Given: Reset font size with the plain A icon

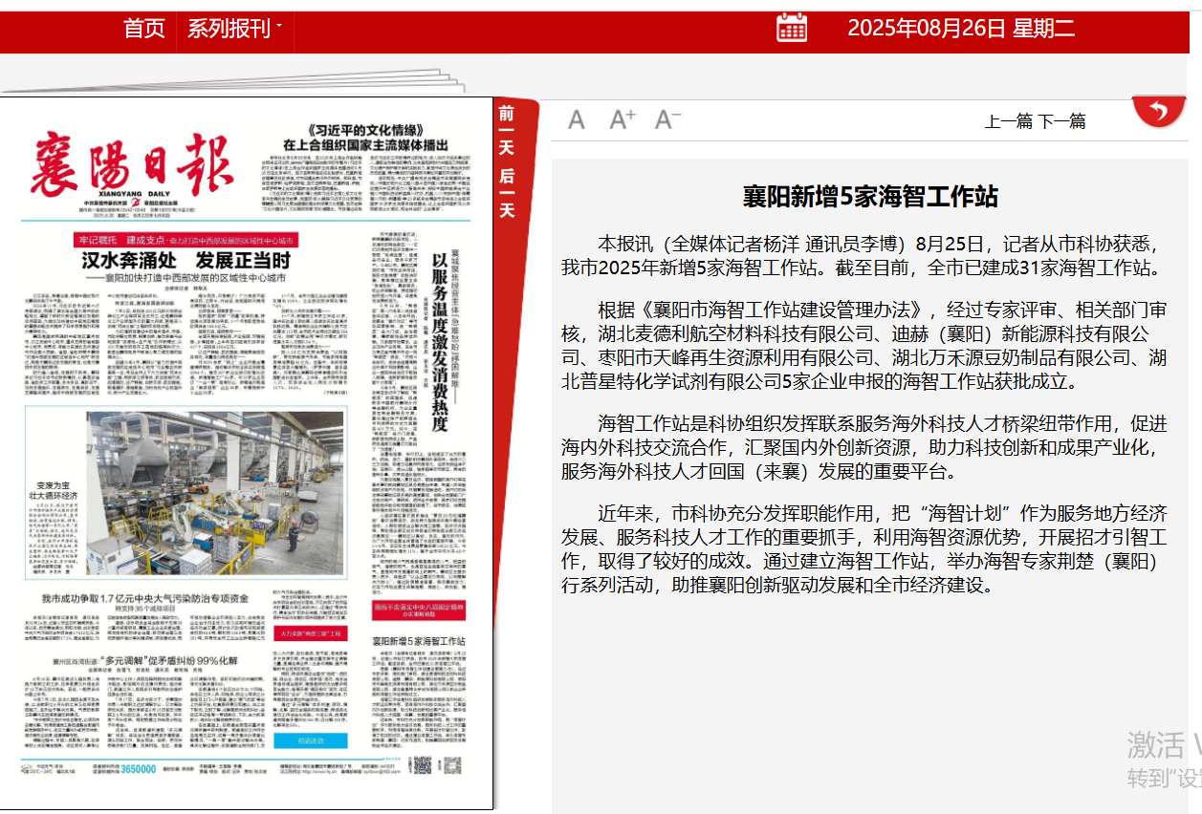Looking at the screenshot, I should point(576,118).
